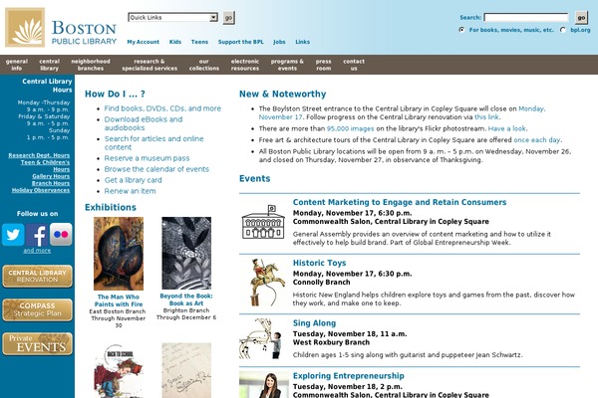The image size is (598, 398).
Task: Open the programs & events menu
Action: (287, 65)
